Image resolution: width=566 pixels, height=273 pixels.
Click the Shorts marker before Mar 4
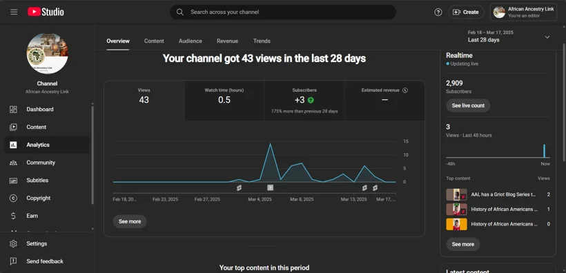pyautogui.click(x=239, y=188)
